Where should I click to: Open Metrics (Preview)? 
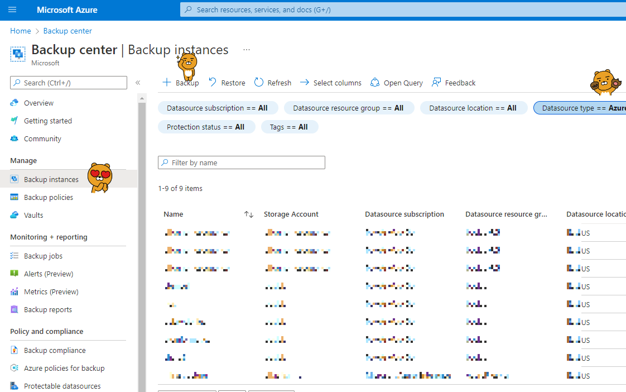tap(51, 291)
